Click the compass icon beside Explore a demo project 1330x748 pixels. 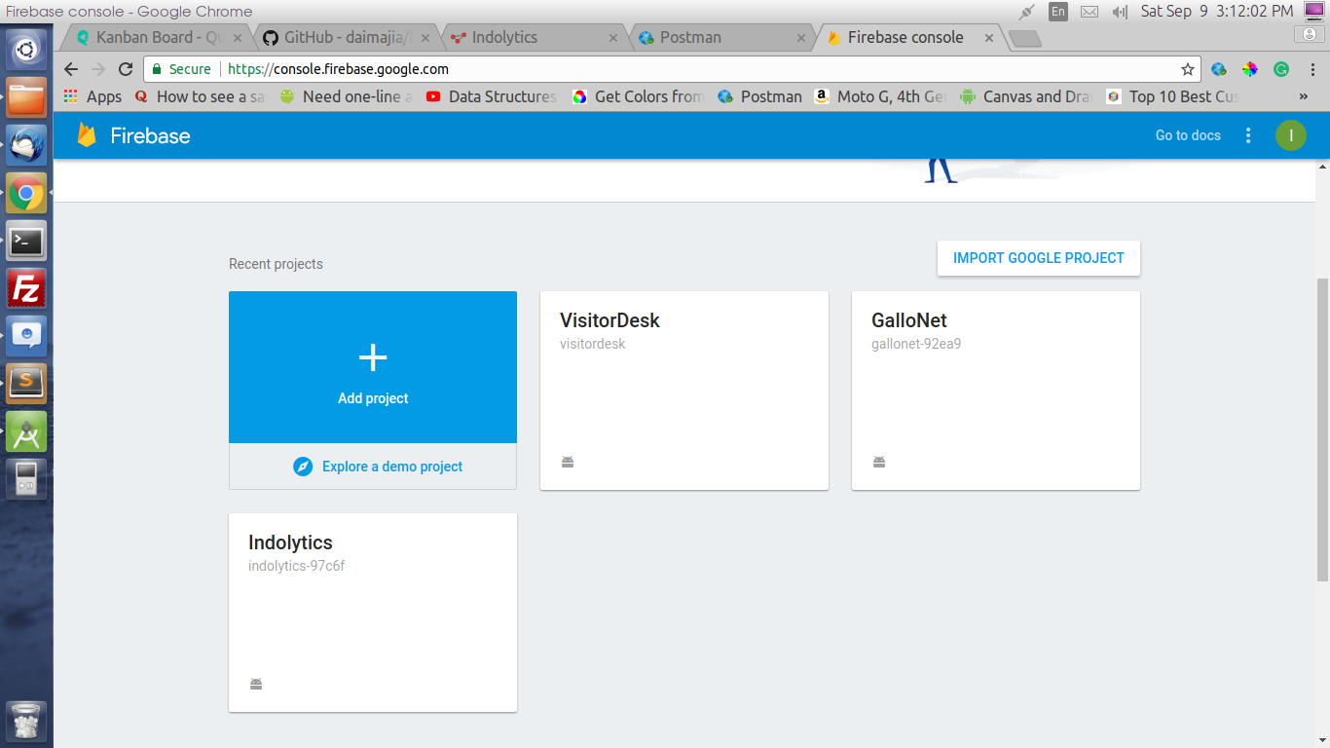point(304,467)
